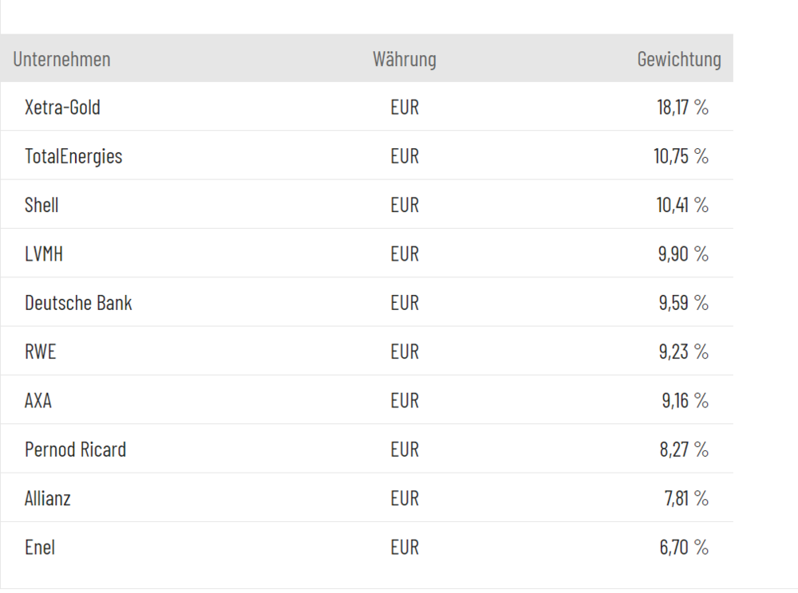Click the Währung column header
The width and height of the screenshot is (798, 593).
click(404, 59)
